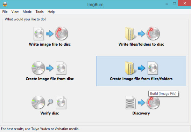Select 'Write image file to disc' label

pyautogui.click(x=50, y=44)
